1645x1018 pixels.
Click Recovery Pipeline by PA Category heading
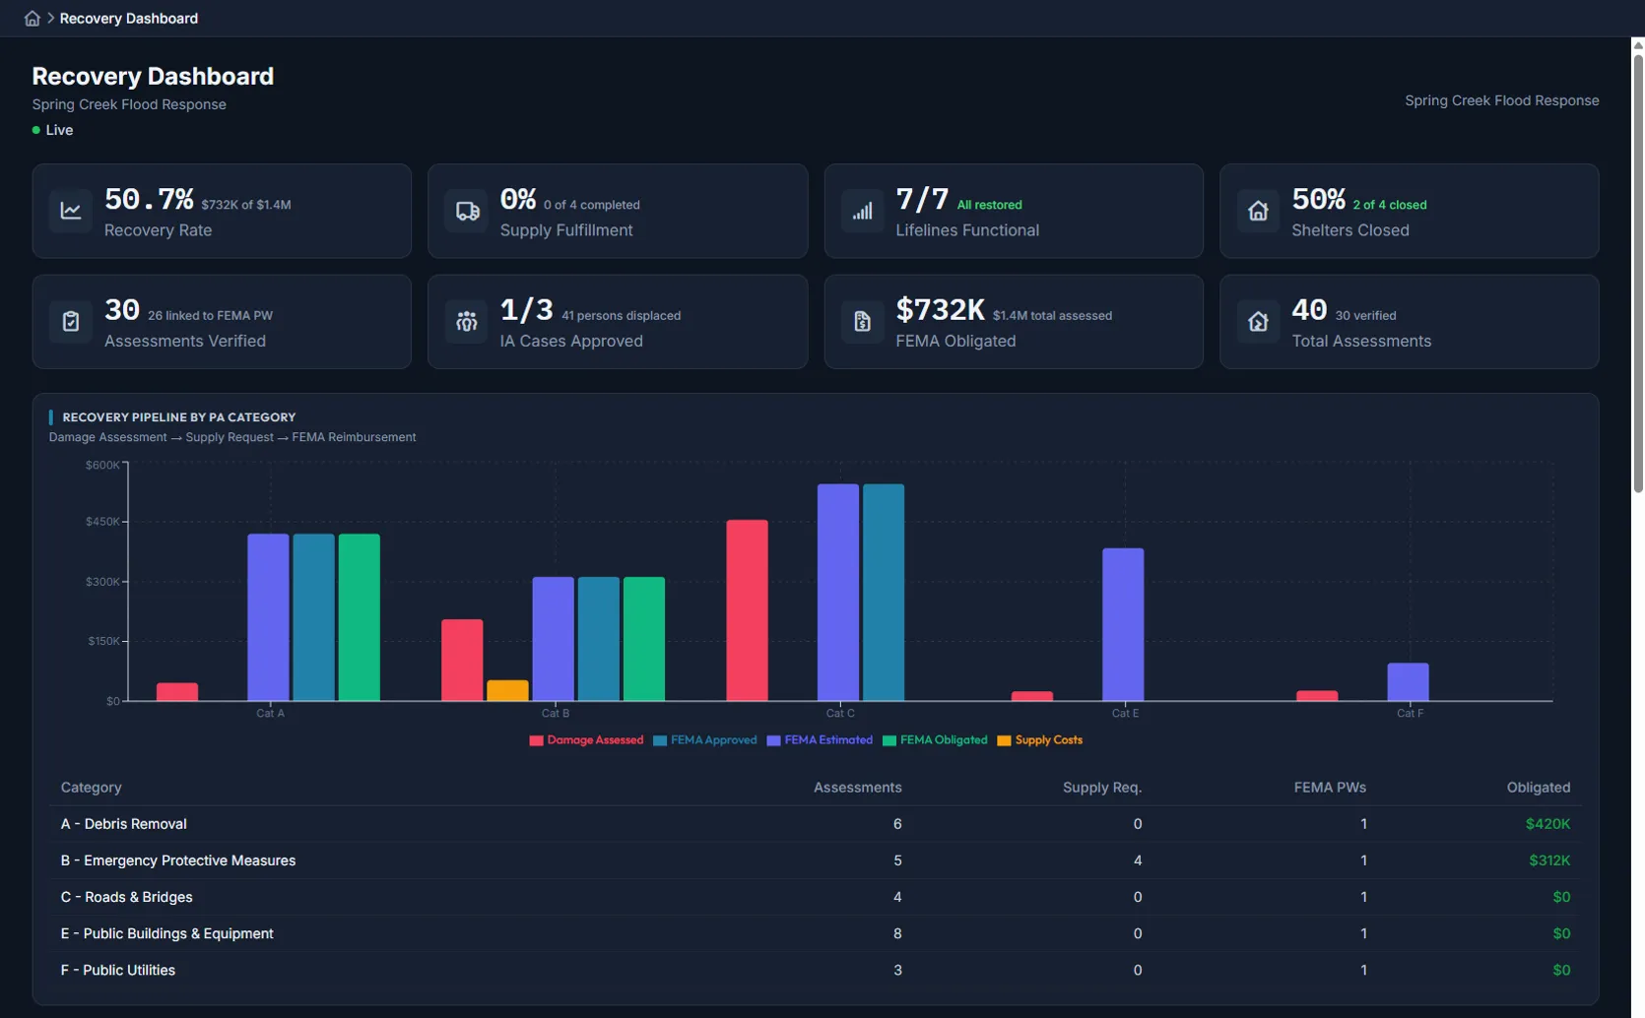click(179, 417)
